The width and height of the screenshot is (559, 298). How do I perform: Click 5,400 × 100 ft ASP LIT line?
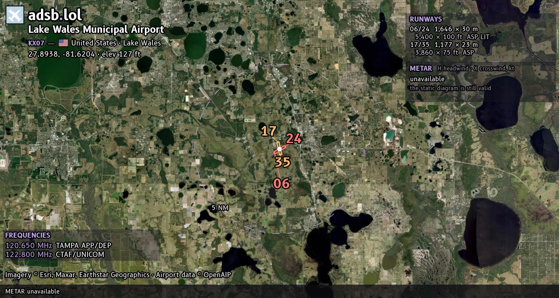click(x=452, y=37)
